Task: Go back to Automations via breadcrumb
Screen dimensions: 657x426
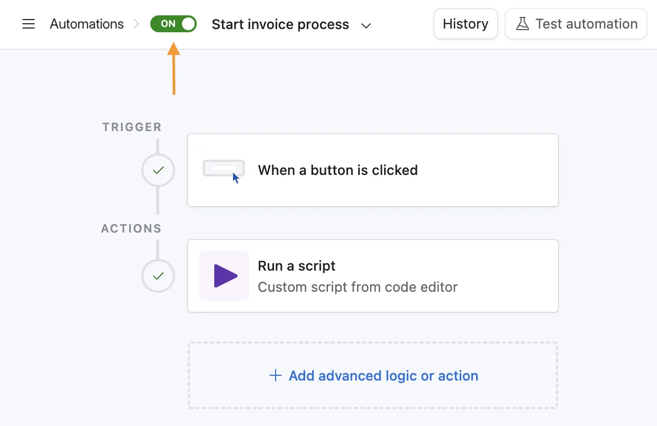Action: point(86,24)
